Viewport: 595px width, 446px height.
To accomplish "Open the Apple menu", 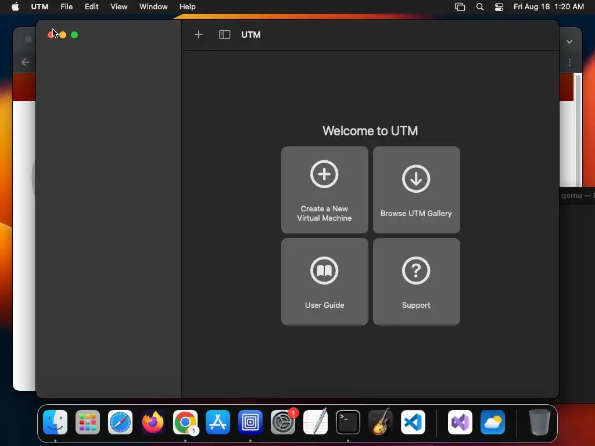I will pyautogui.click(x=15, y=7).
